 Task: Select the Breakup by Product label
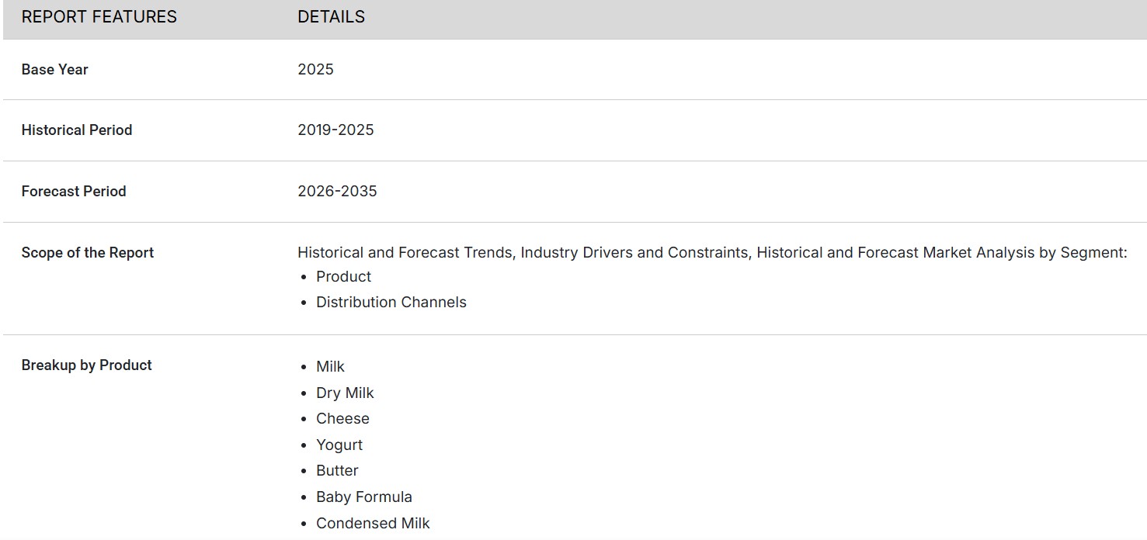(x=86, y=365)
